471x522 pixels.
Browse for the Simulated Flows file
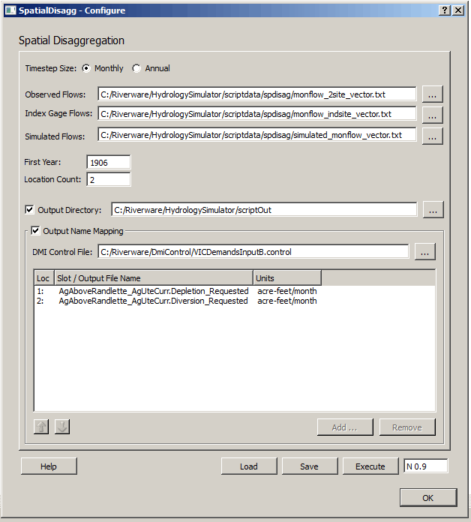pyautogui.click(x=433, y=136)
